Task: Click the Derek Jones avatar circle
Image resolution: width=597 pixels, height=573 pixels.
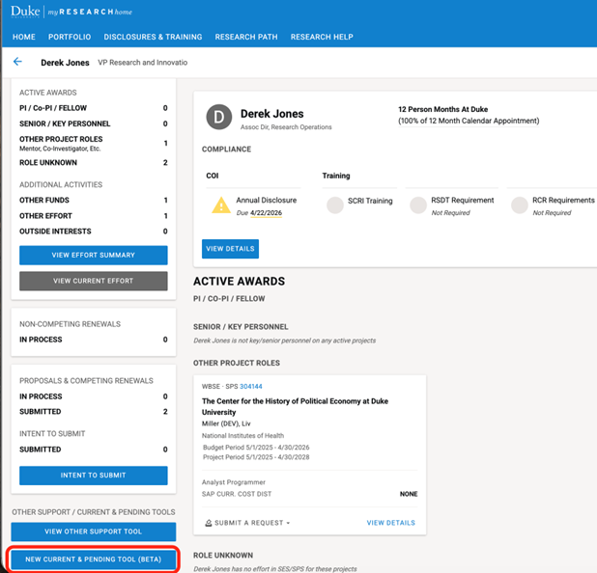Action: [219, 119]
